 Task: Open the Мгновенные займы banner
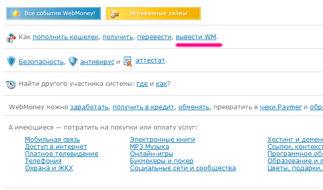click(x=153, y=14)
